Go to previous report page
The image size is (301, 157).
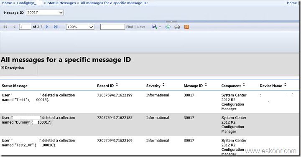[x=14, y=27]
